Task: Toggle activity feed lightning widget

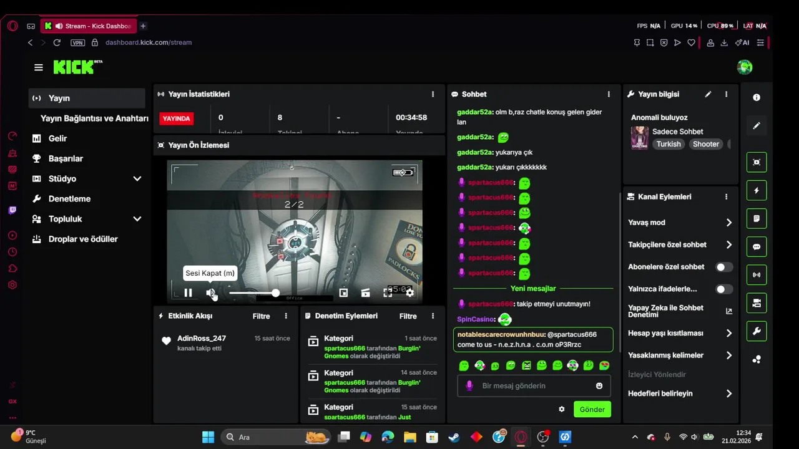Action: (757, 190)
